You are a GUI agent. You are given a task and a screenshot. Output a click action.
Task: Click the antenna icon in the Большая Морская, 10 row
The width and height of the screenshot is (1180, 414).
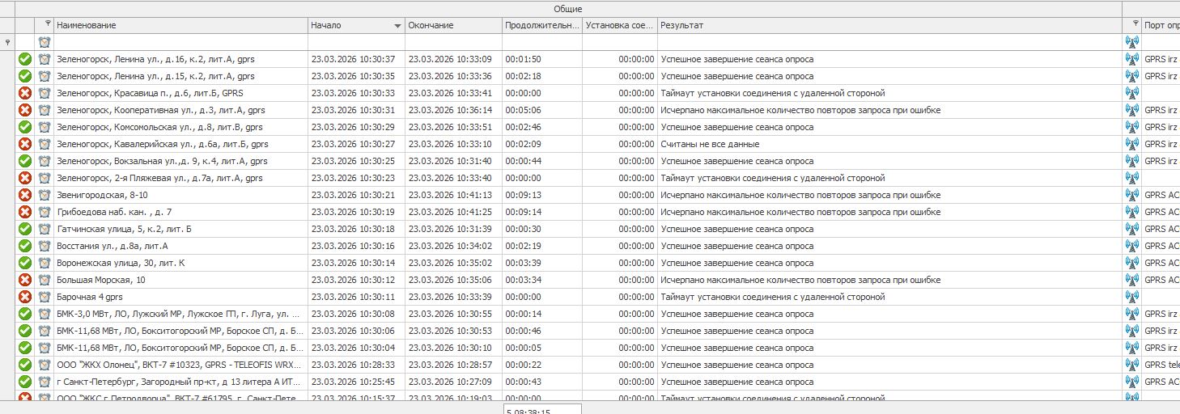[x=1131, y=280]
